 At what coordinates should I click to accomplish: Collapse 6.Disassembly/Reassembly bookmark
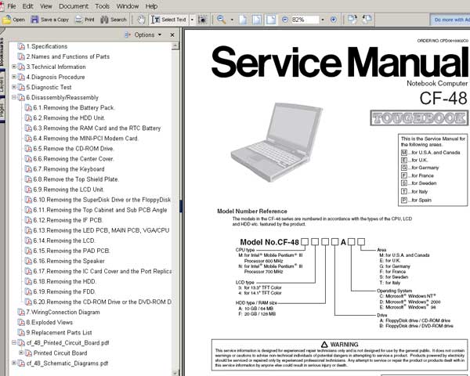[14, 97]
